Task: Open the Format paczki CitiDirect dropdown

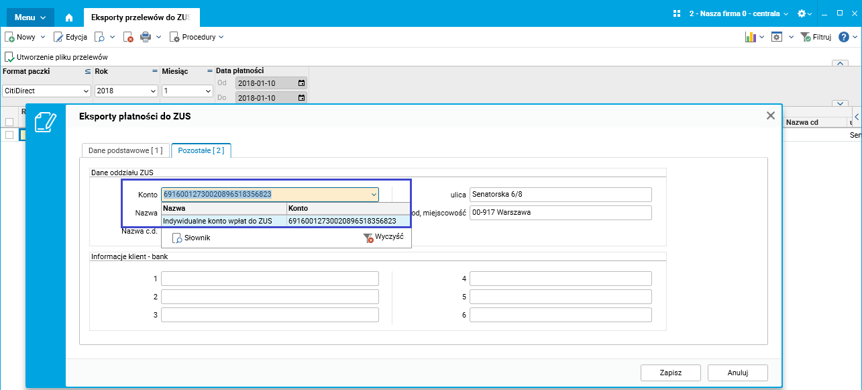Action: coord(46,91)
